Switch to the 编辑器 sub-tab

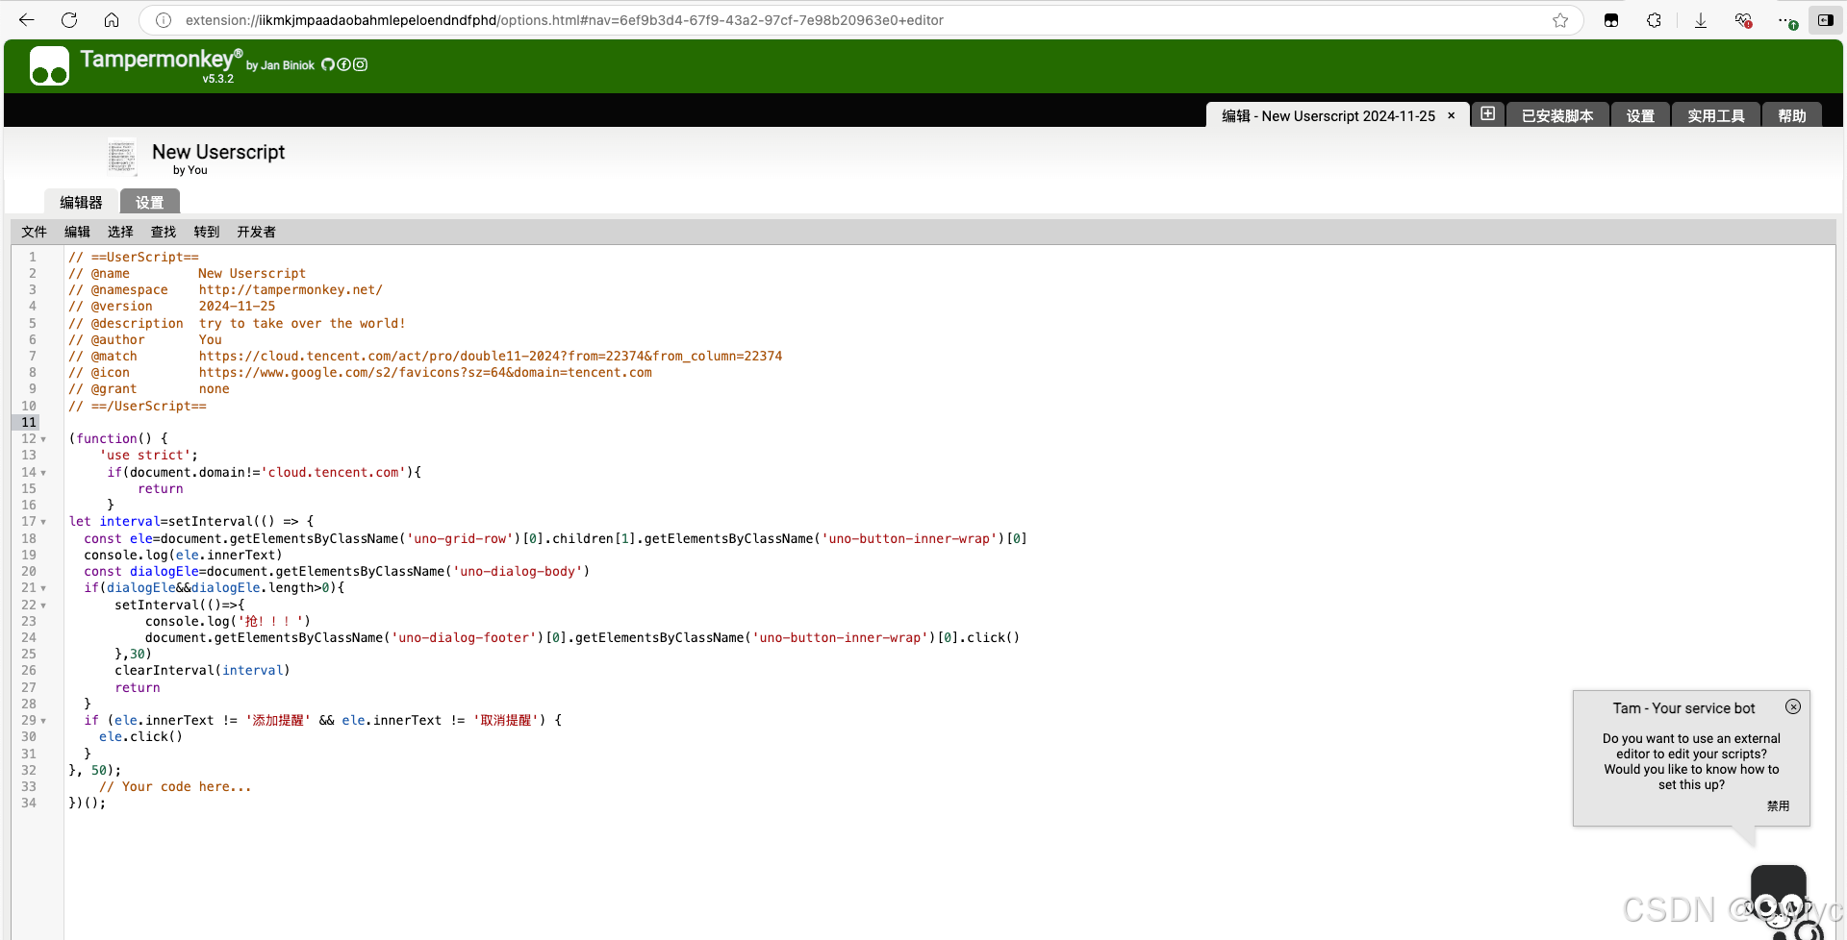pos(81,202)
